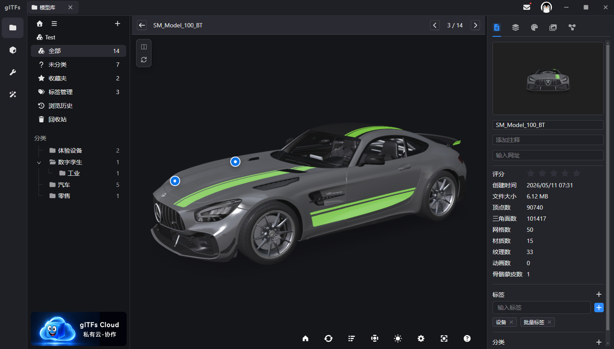614x349 pixels.
Task: Open the magic wand section in left rail
Action: click(x=13, y=95)
